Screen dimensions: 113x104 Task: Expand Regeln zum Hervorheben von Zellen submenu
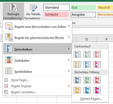(x=38, y=26)
